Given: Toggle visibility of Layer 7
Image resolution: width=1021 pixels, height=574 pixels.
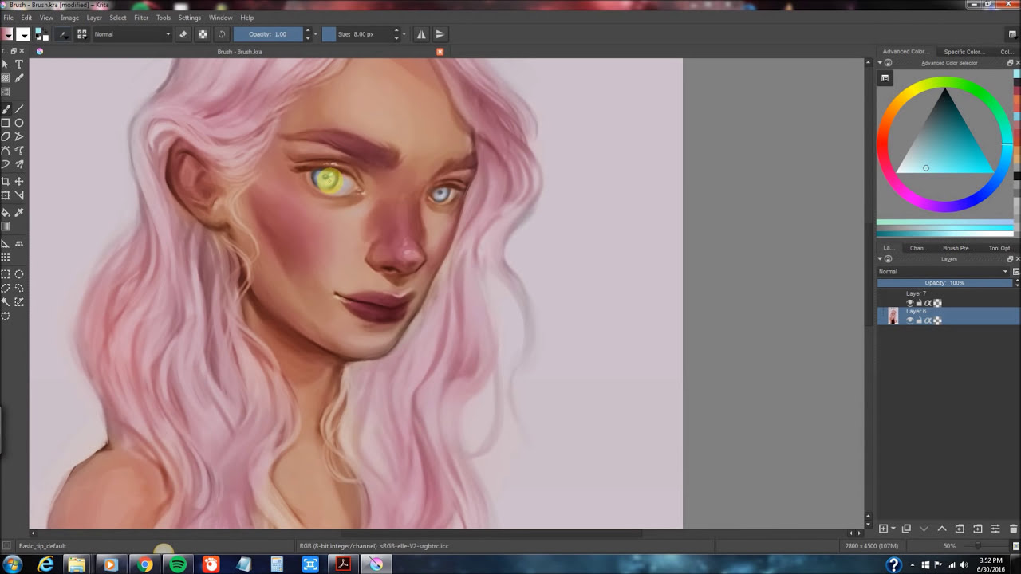Looking at the screenshot, I should point(909,303).
